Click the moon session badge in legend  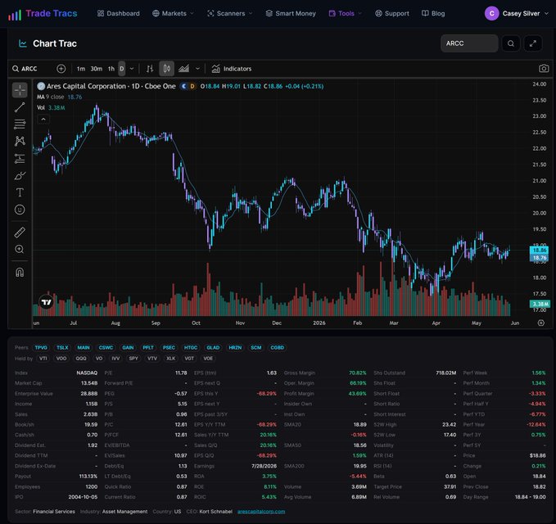pyautogui.click(x=183, y=86)
